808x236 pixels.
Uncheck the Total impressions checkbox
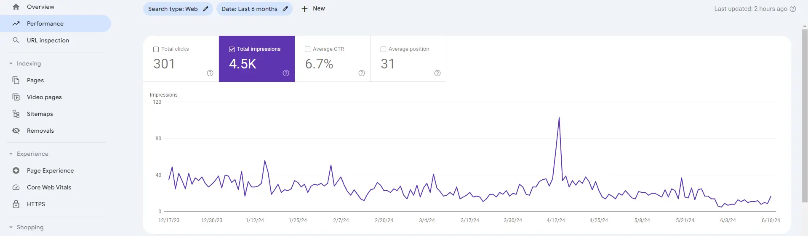coord(232,49)
